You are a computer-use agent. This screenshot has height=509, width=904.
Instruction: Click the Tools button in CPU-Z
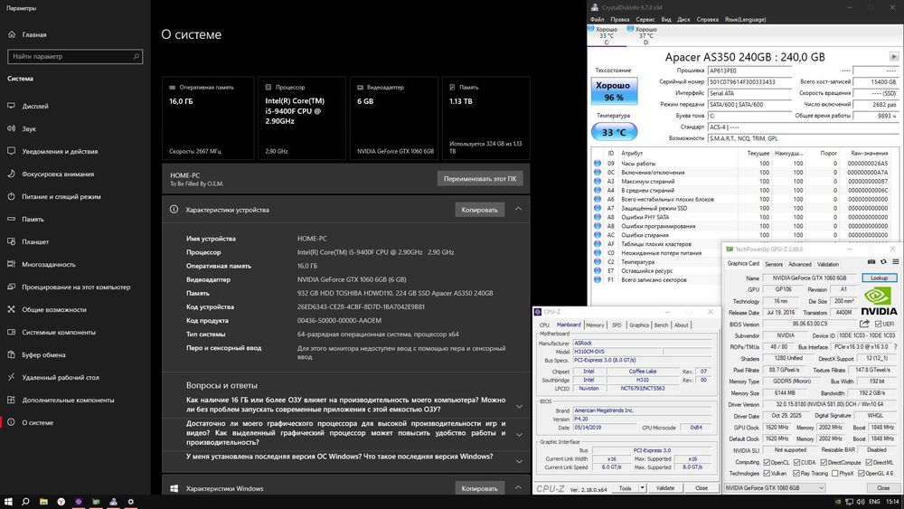tap(625, 487)
